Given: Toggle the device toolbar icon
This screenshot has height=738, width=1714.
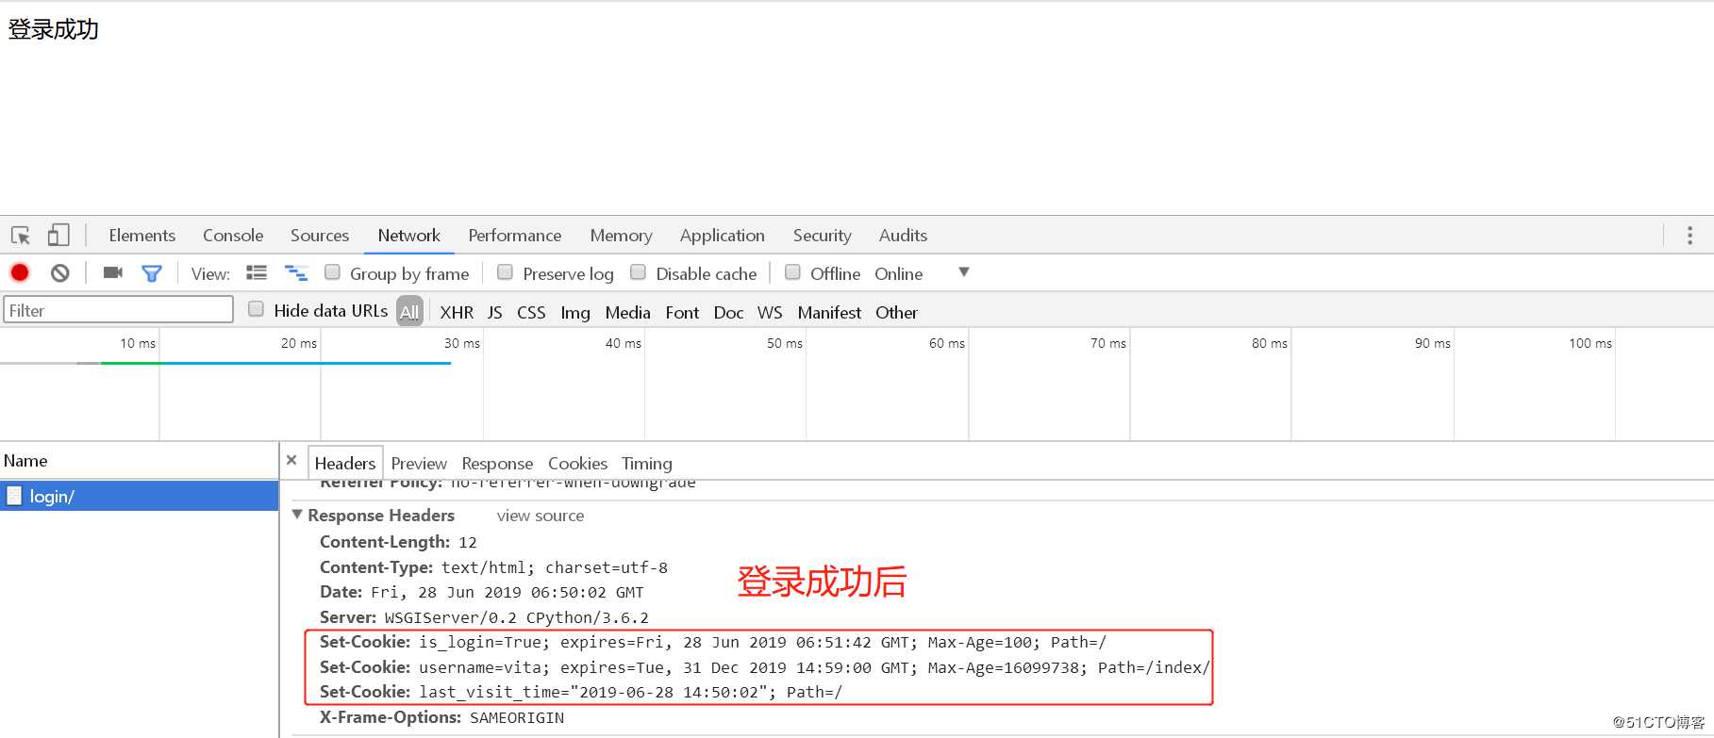Looking at the screenshot, I should click(58, 235).
